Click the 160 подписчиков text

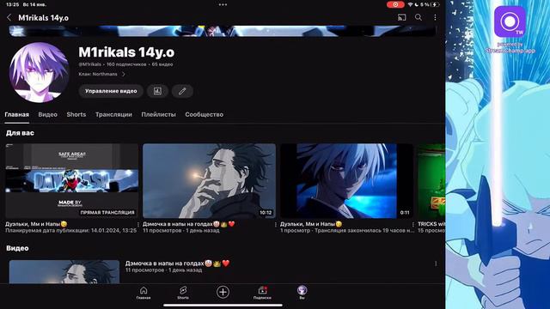point(126,64)
